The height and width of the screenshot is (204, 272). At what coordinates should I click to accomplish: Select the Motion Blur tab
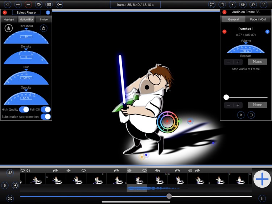[x=26, y=20]
